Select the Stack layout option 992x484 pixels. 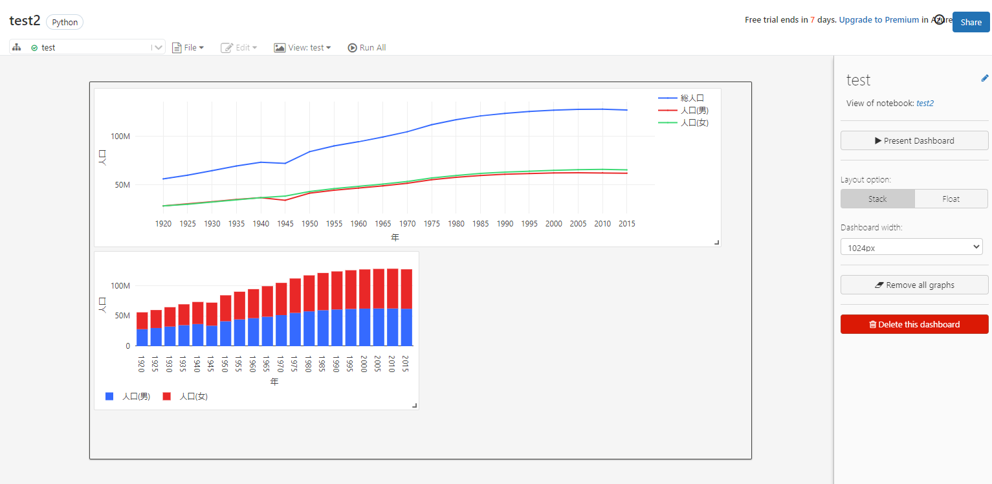[877, 199]
